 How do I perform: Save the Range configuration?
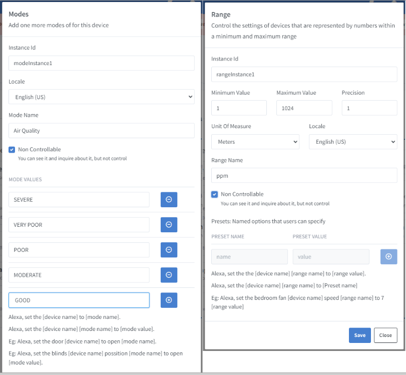[x=359, y=335]
